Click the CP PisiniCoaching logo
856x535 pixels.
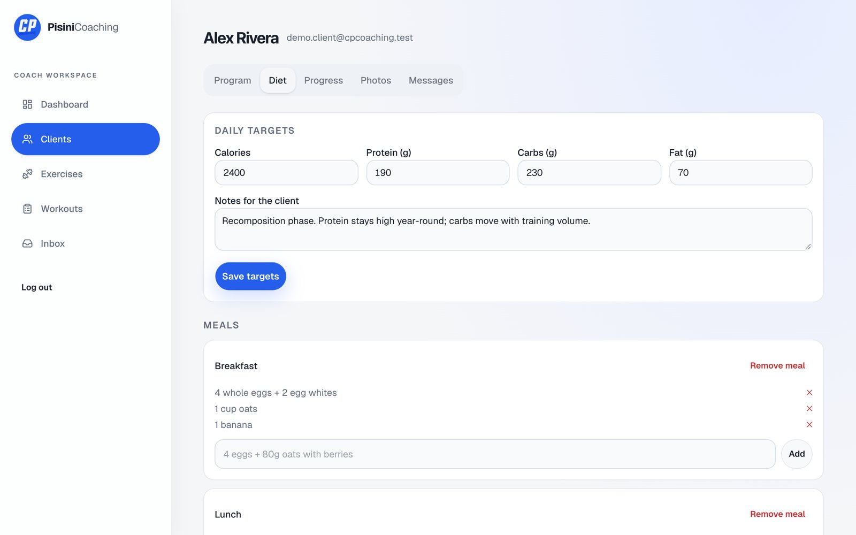pyautogui.click(x=66, y=27)
